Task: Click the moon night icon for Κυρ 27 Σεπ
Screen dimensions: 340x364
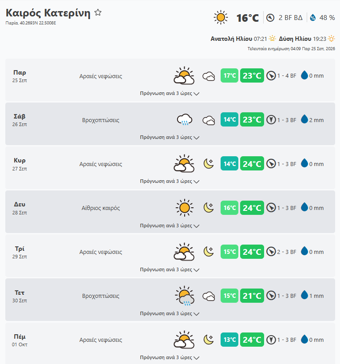Action: tap(209, 164)
